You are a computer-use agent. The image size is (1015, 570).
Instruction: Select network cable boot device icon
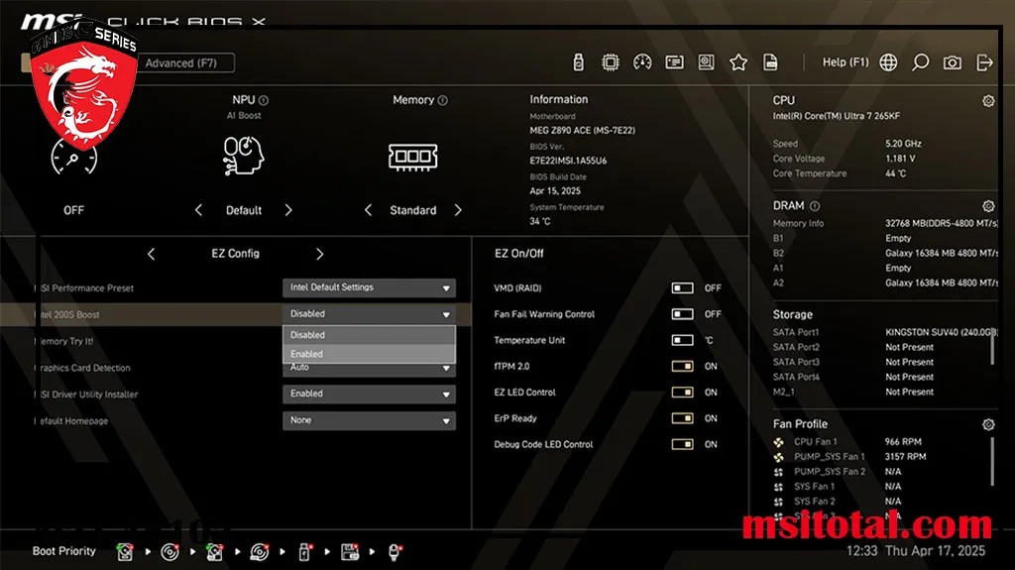[395, 552]
